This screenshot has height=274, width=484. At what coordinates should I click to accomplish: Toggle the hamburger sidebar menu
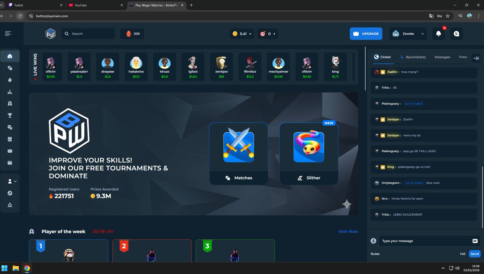point(8,33)
